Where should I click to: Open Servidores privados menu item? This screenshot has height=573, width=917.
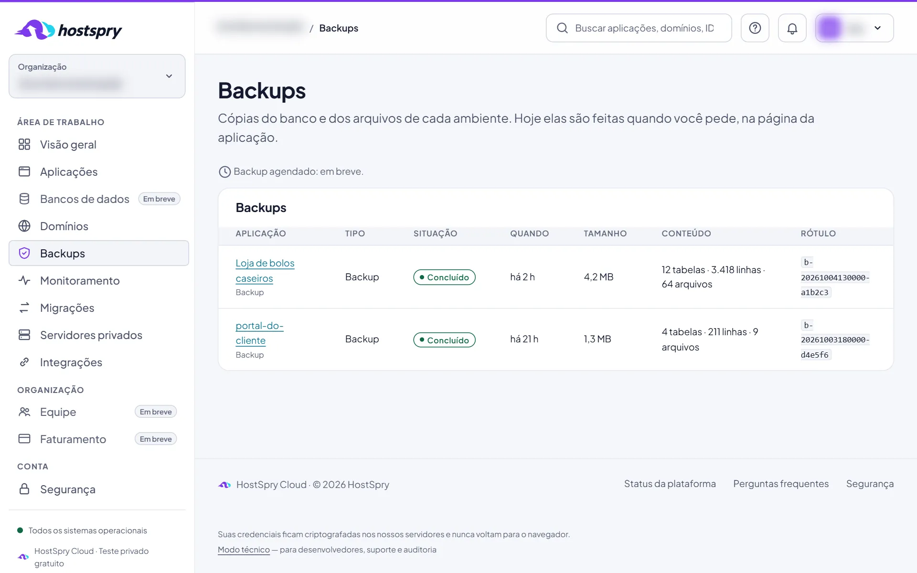[x=99, y=335]
